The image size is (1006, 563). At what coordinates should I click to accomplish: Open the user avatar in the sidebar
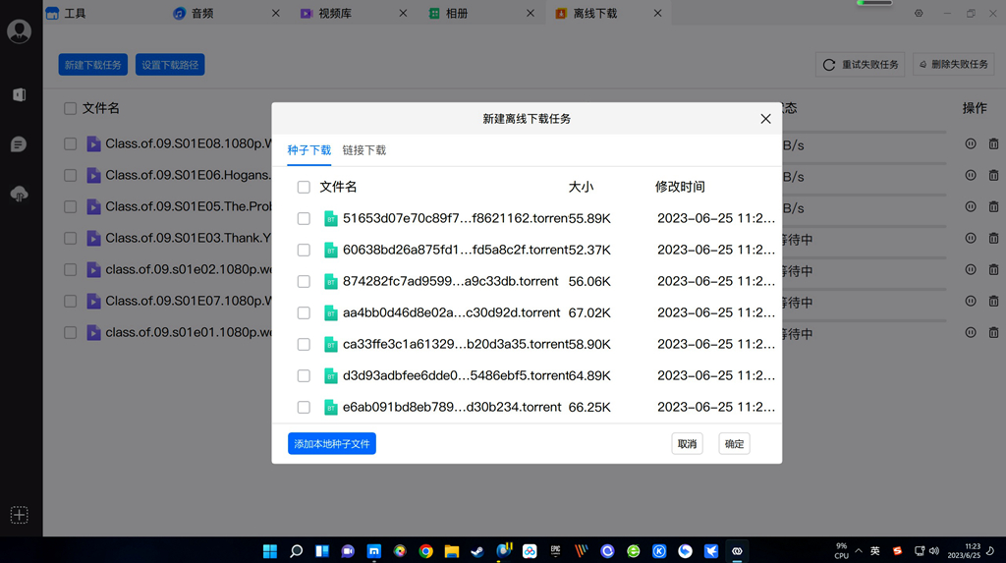click(x=20, y=30)
